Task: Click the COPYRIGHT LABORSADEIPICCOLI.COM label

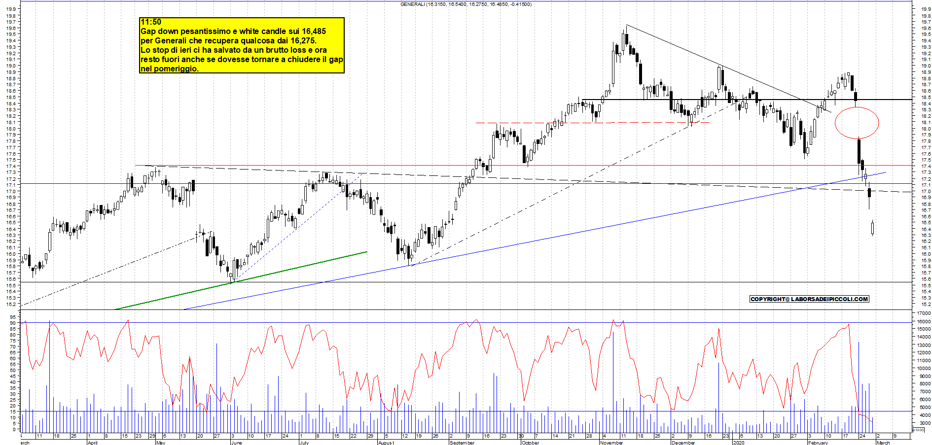Action: pos(809,299)
